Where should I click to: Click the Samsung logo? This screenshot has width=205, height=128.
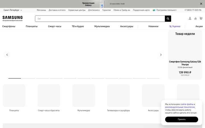point(13,18)
